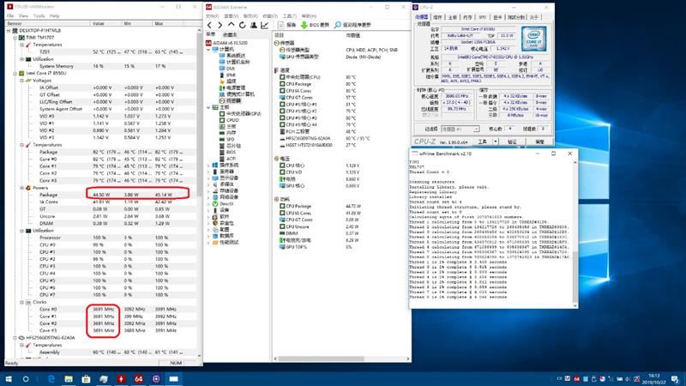Click the green BIOS 更新 download icon

coord(304,25)
